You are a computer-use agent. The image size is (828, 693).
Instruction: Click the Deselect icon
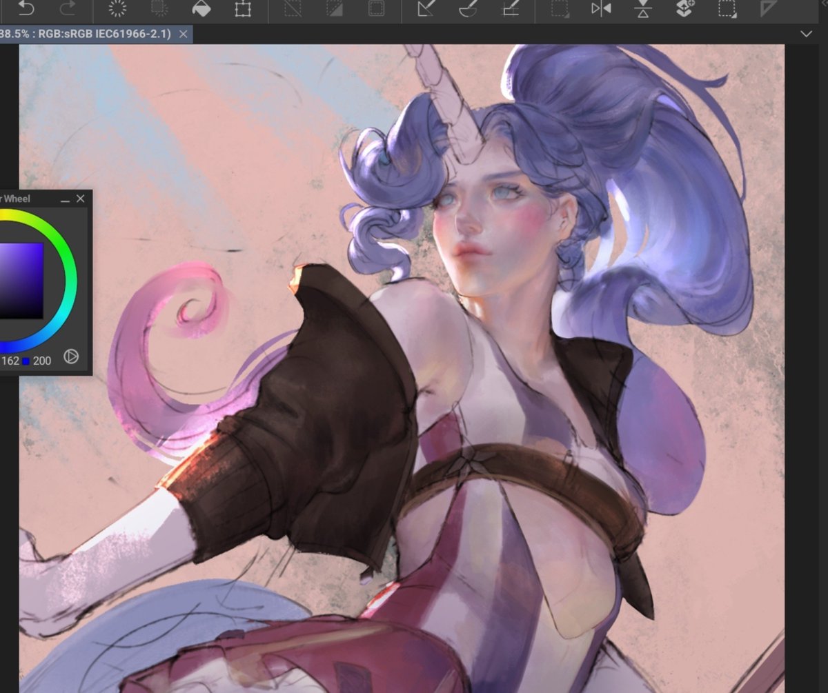pyautogui.click(x=293, y=9)
